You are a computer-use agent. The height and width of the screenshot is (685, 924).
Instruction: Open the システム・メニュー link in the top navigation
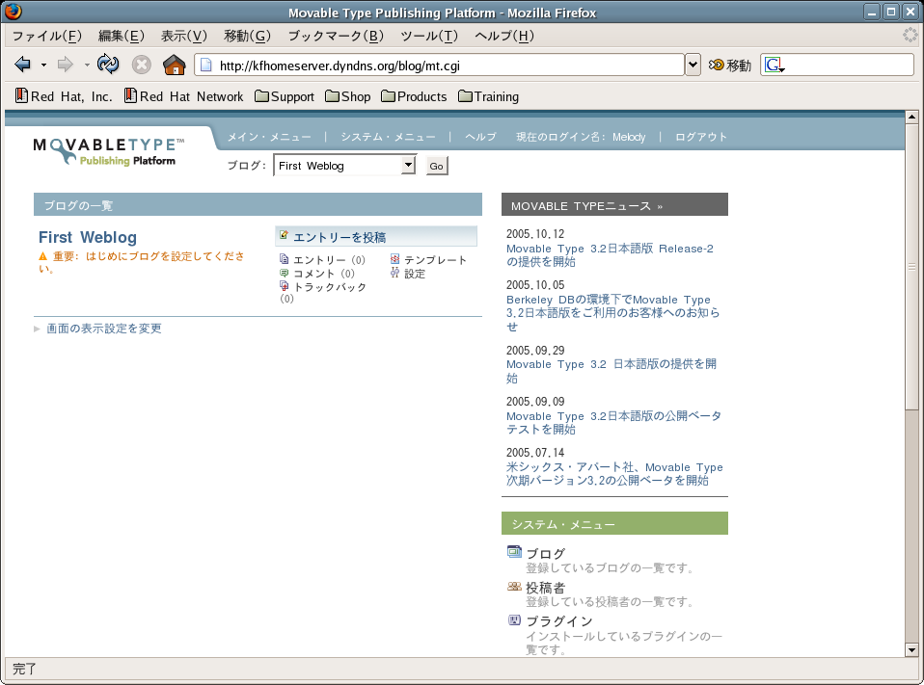pyautogui.click(x=388, y=137)
